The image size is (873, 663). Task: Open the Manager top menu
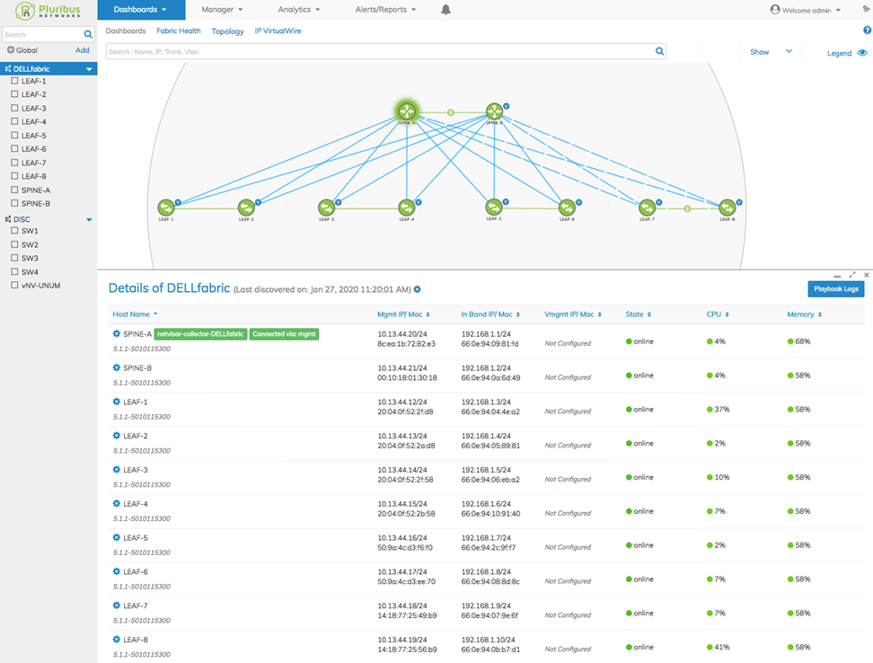tap(222, 10)
